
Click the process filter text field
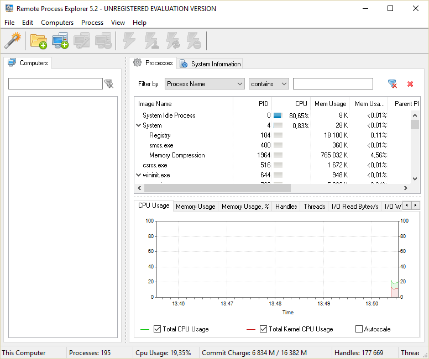pyautogui.click(x=333, y=83)
